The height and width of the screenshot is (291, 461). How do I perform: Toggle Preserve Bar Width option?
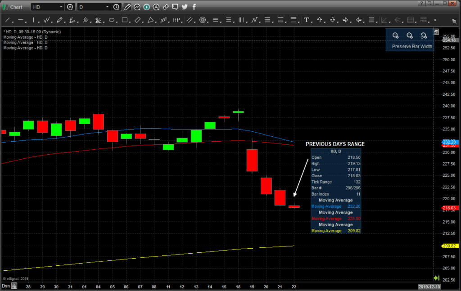(412, 46)
